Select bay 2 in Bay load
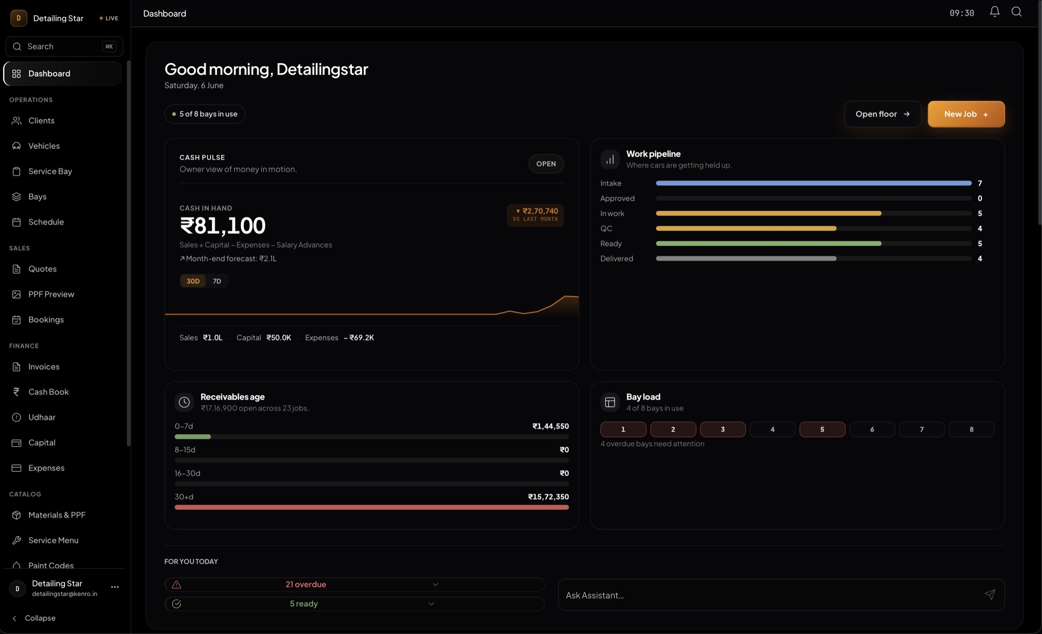The image size is (1042, 634). [673, 429]
